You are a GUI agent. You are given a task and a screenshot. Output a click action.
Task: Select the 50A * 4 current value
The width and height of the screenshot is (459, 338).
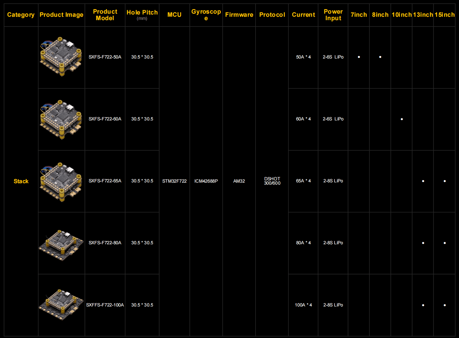(303, 57)
